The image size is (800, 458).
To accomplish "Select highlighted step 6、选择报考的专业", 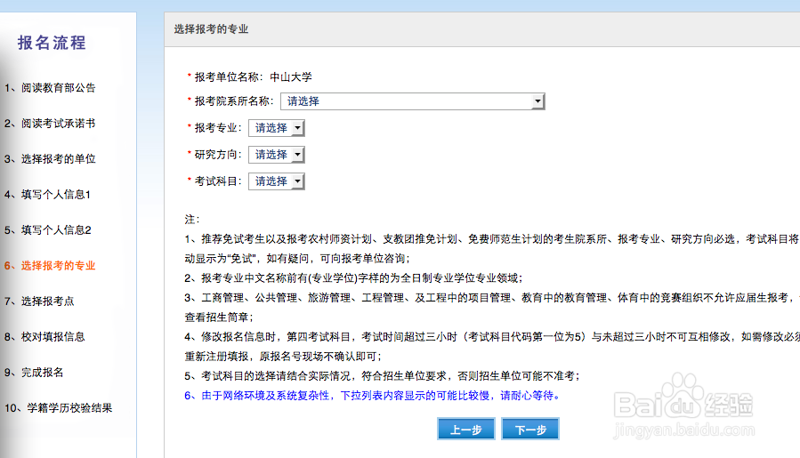I will click(x=50, y=266).
